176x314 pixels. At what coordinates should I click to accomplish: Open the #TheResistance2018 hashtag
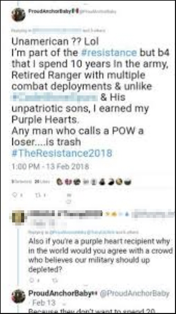62,154
